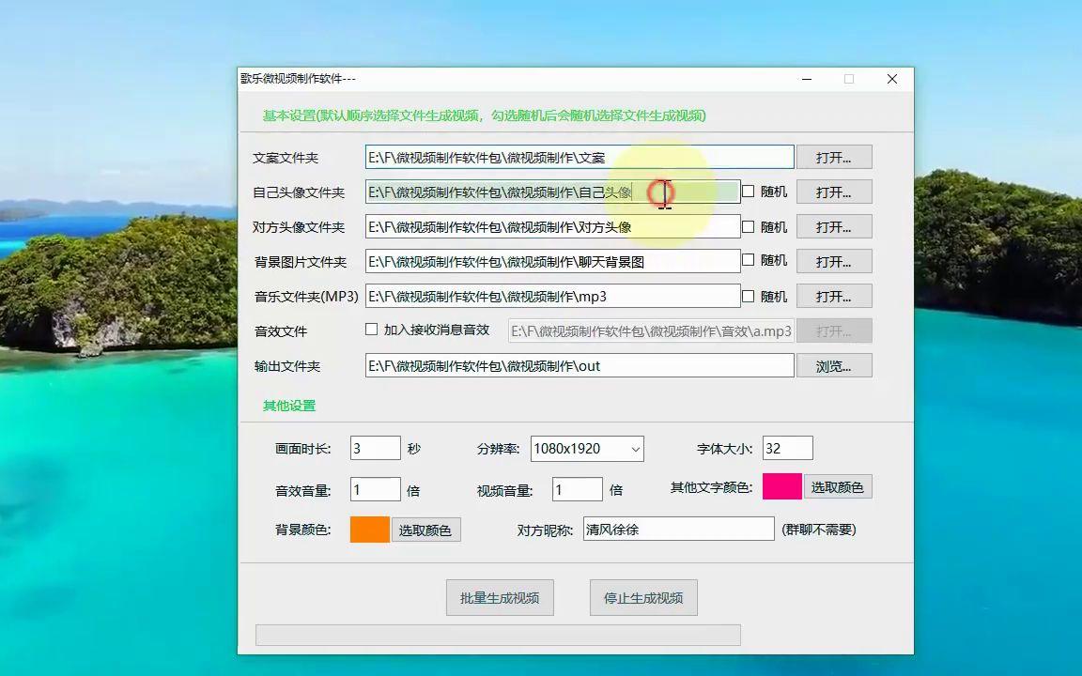1082x676 pixels.
Task: Click the 音效音量 multiplier field
Action: point(376,490)
